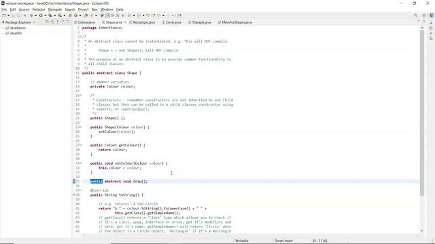Click the Search flashlight toolbar icon
This screenshot has width=435, height=244.
pos(92,16)
